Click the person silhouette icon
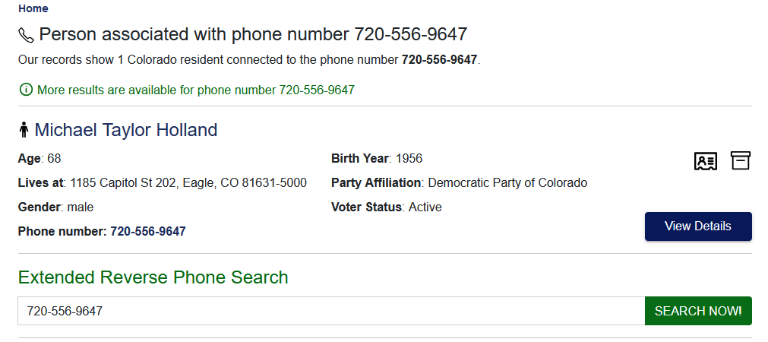The height and width of the screenshot is (342, 768). pyautogui.click(x=24, y=131)
